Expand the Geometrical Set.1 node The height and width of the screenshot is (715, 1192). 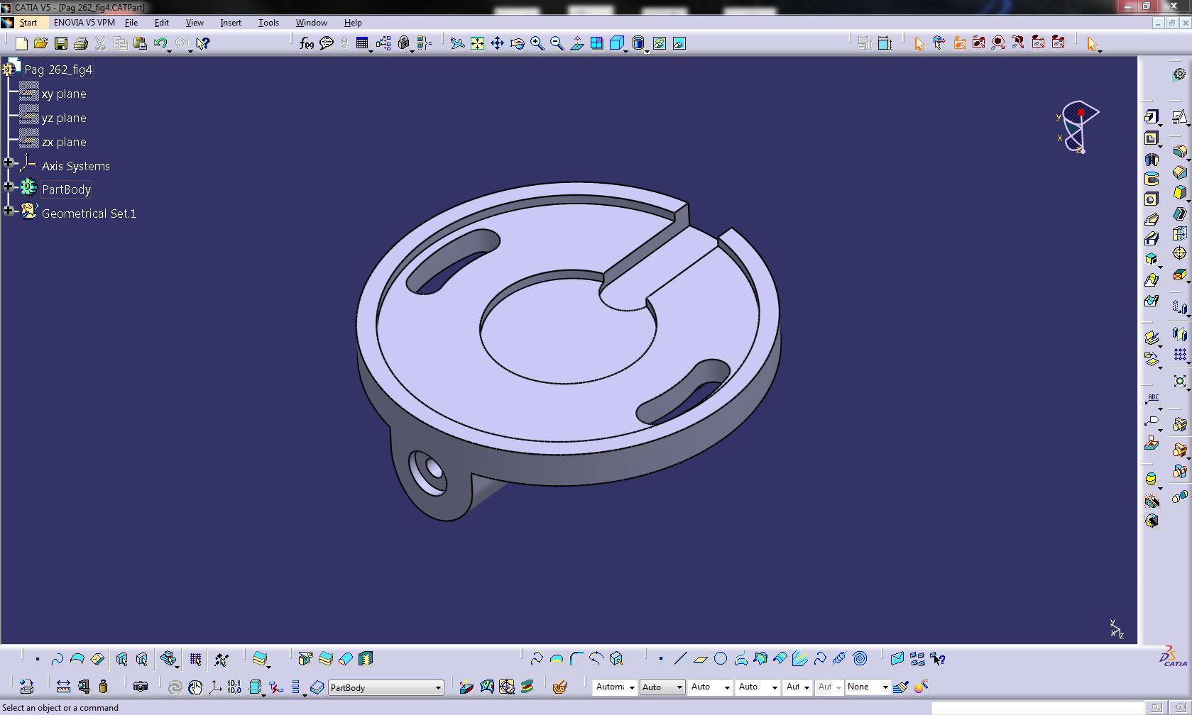tap(9, 211)
